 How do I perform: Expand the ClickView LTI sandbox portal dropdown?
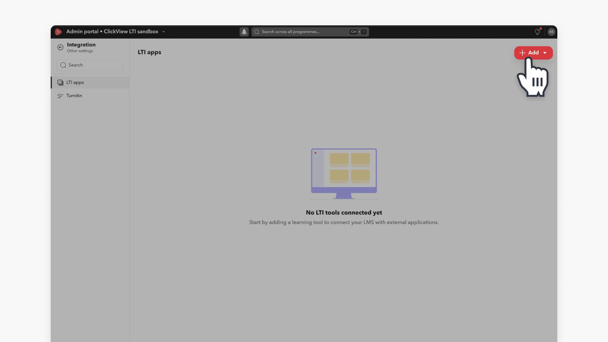163,32
